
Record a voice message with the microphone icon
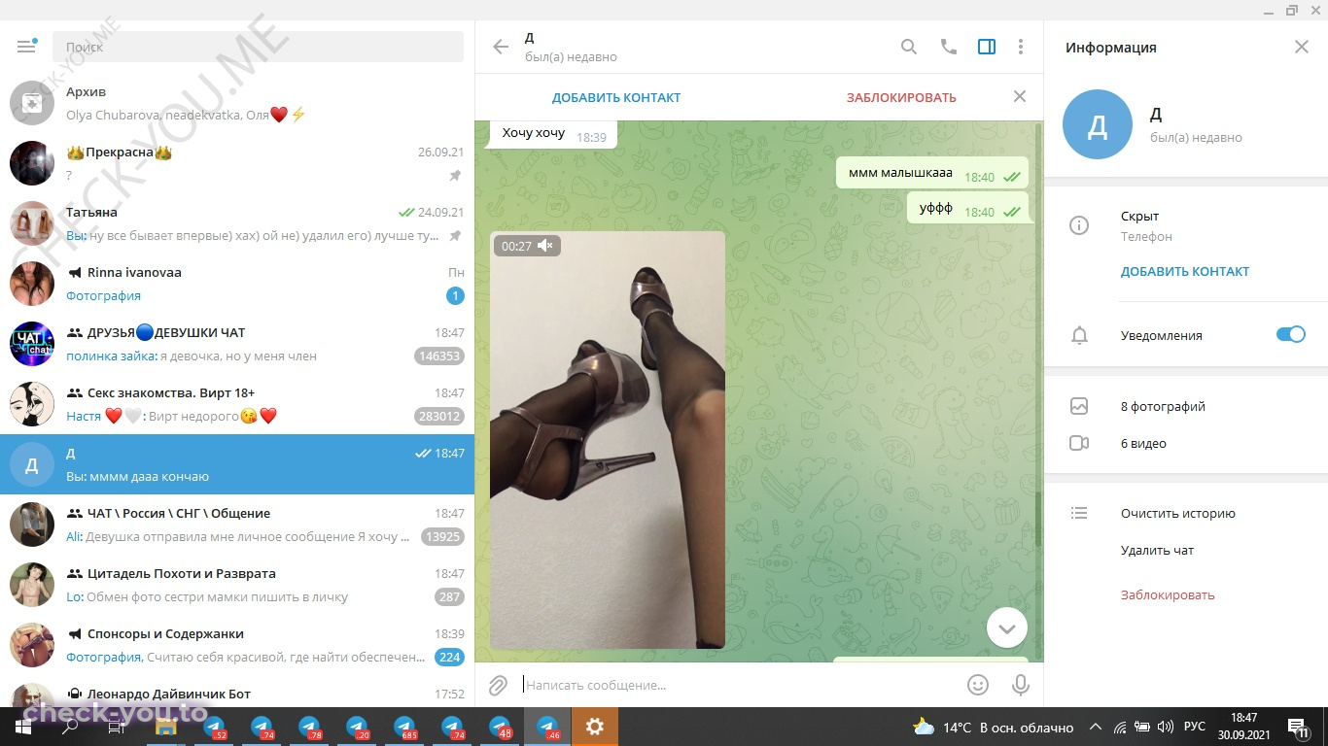pos(1021,685)
